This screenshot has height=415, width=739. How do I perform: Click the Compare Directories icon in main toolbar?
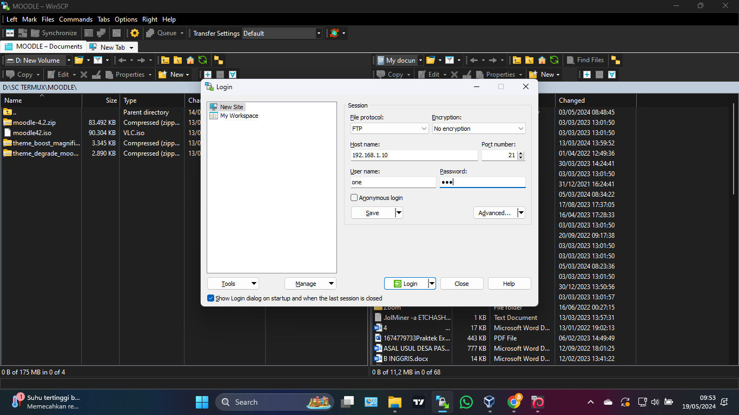coord(10,33)
